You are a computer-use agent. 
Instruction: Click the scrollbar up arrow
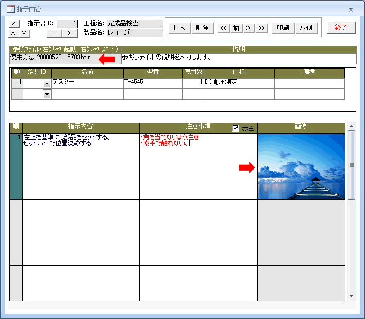point(351,126)
